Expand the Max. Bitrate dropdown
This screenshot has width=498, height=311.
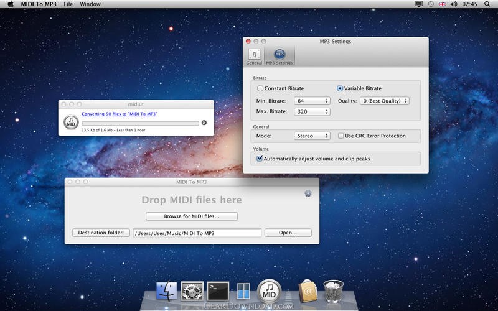(x=312, y=112)
